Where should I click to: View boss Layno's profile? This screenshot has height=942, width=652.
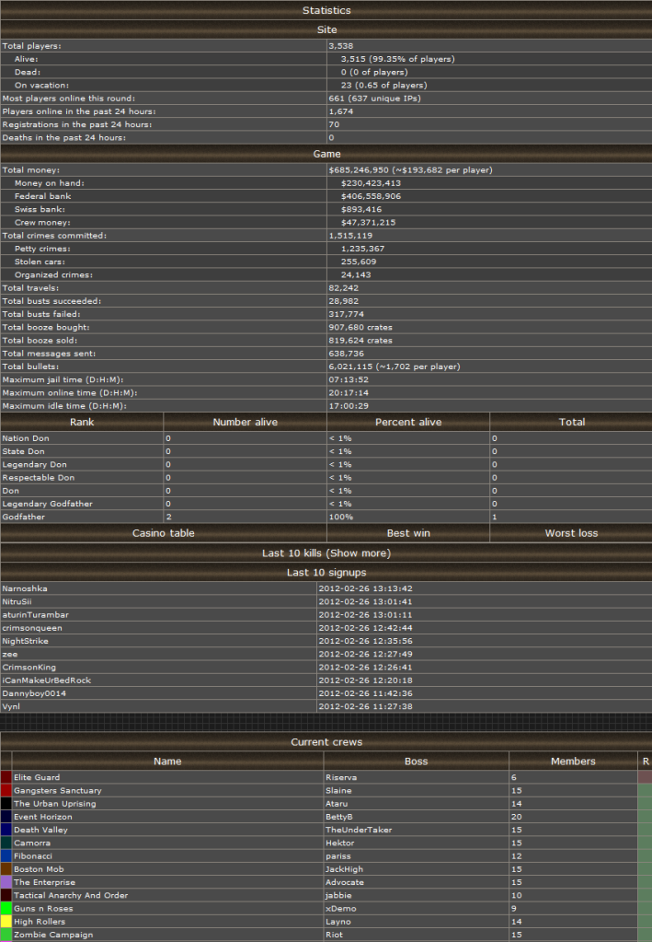click(x=338, y=922)
